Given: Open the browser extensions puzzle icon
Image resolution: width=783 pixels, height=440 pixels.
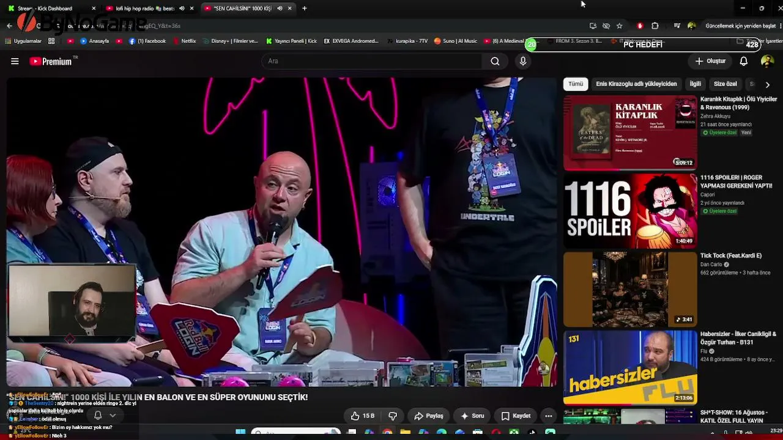Looking at the screenshot, I should 655,26.
